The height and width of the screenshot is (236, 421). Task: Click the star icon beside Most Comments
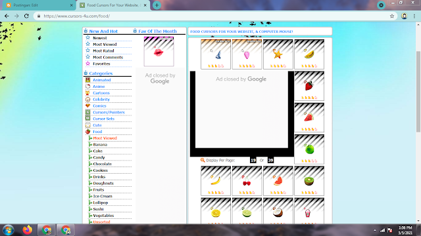[x=87, y=57]
